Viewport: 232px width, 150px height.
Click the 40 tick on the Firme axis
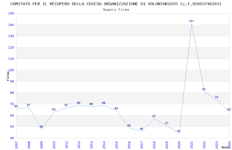pos(12,138)
